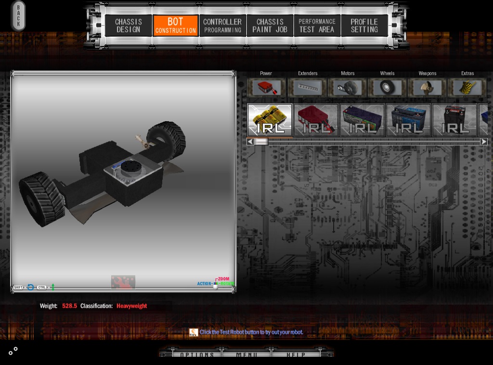Click the Test Robot hint text
Screen dimensions: 493x365
pos(251,332)
